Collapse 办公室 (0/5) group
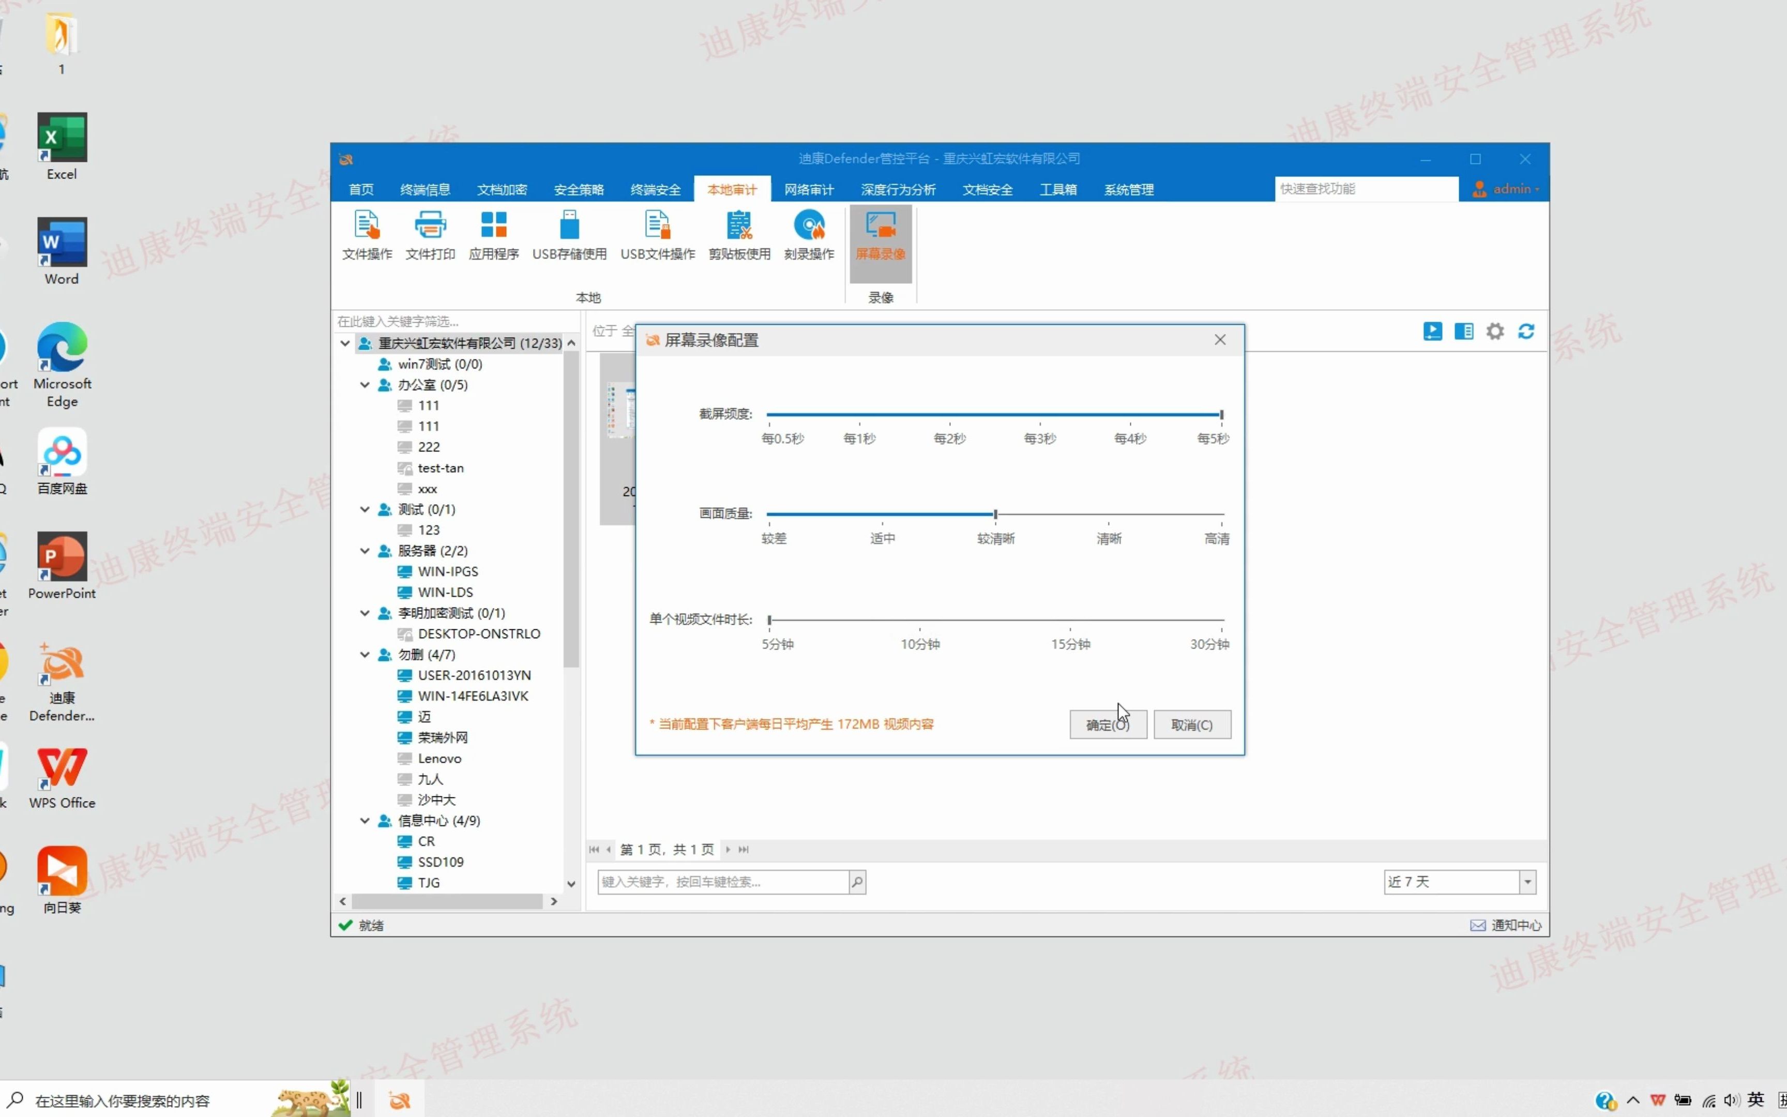The width and height of the screenshot is (1787, 1117). pyautogui.click(x=365, y=385)
